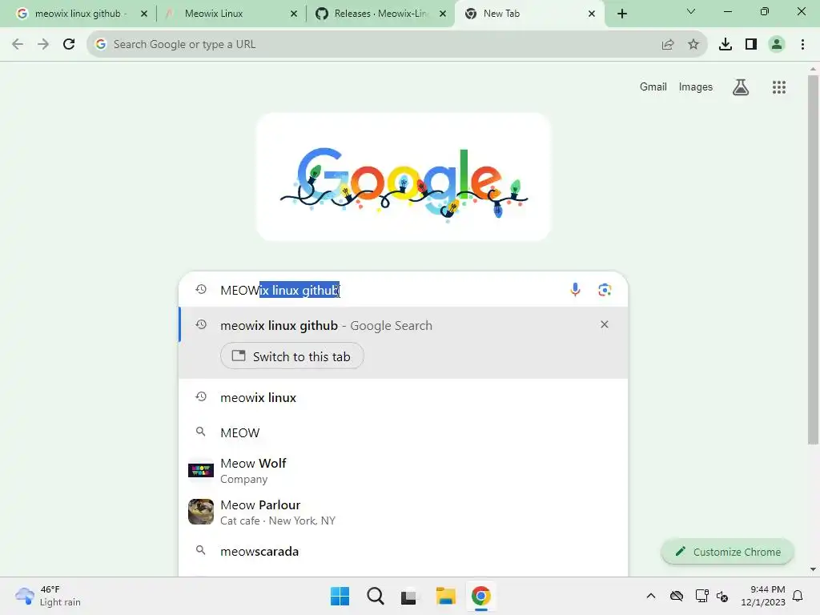Screen dimensions: 820x615
Task: Close the New Tab tab
Action: point(592,14)
